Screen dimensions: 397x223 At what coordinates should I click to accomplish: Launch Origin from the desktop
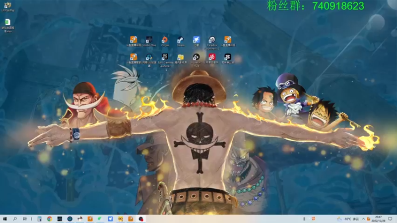tap(165, 42)
